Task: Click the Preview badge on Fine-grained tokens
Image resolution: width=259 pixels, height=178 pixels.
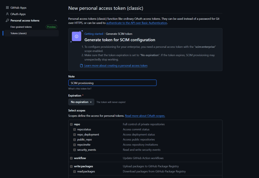Action: click(51, 27)
